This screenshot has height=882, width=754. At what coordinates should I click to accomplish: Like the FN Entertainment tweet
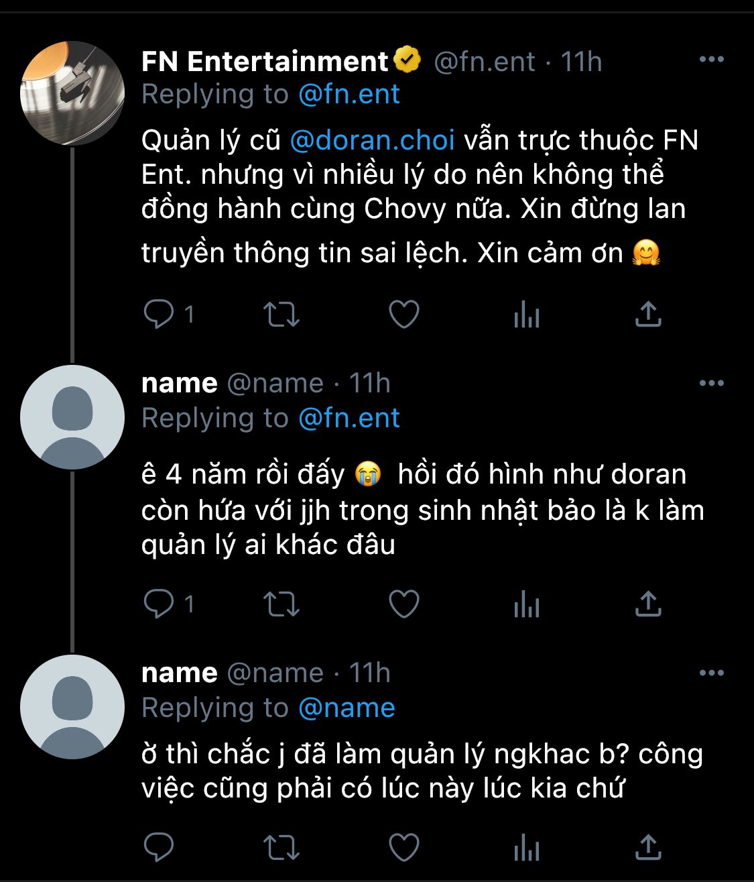pos(404,314)
